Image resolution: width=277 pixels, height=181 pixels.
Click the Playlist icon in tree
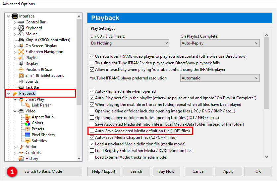(x=21, y=58)
